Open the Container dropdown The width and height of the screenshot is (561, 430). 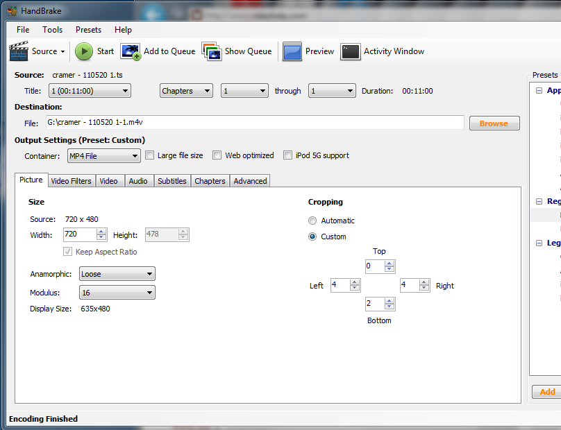(103, 156)
